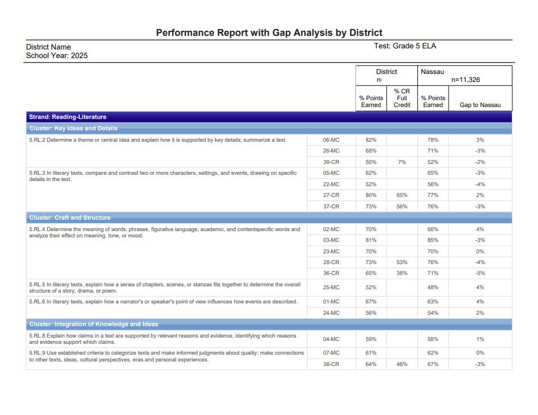Click the Cluster: Craft and Structure header
538x415 pixels.
tap(269, 218)
